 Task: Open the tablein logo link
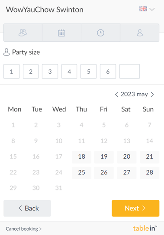[x=145, y=228]
